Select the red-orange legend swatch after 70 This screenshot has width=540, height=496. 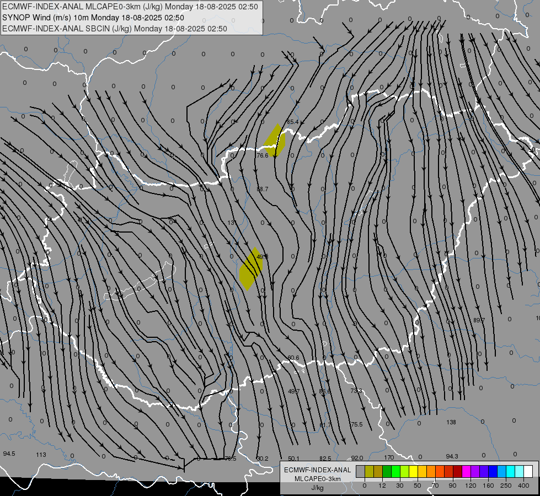(440, 471)
